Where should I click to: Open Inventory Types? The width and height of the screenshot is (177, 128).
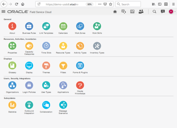pos(97,46)
